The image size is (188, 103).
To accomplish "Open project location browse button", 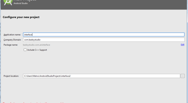I will coord(183,76).
